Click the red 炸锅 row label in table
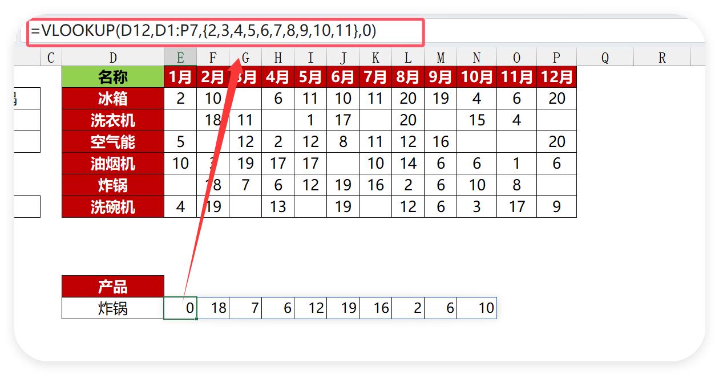719x375 pixels. [x=113, y=185]
